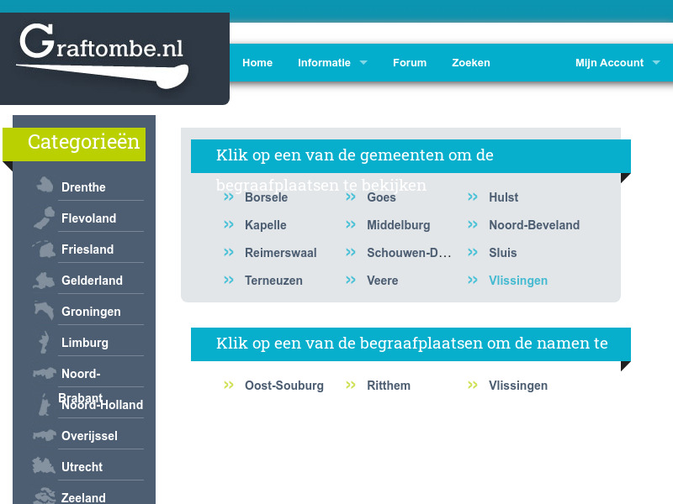Image resolution: width=673 pixels, height=504 pixels.
Task: Open the Vlissingen gemeente link
Action: click(518, 280)
